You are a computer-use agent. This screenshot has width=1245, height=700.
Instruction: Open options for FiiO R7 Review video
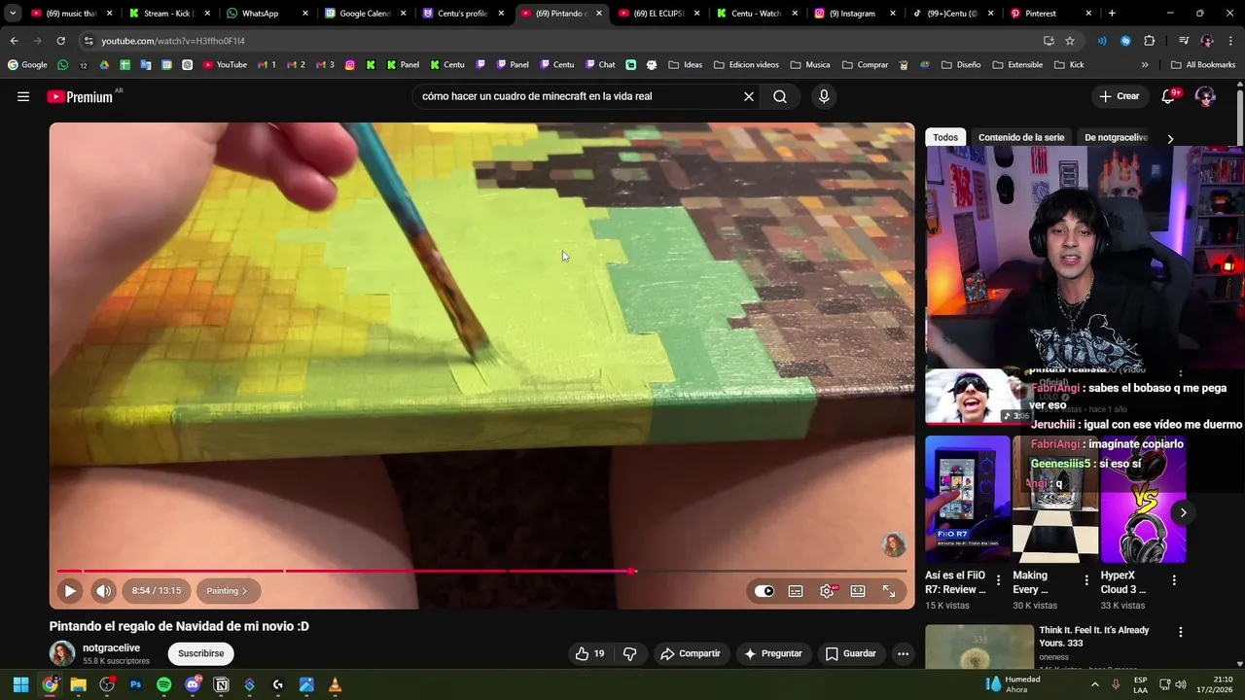[998, 580]
